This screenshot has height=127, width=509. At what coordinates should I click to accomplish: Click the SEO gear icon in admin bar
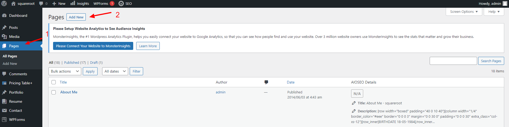(x=121, y=3)
